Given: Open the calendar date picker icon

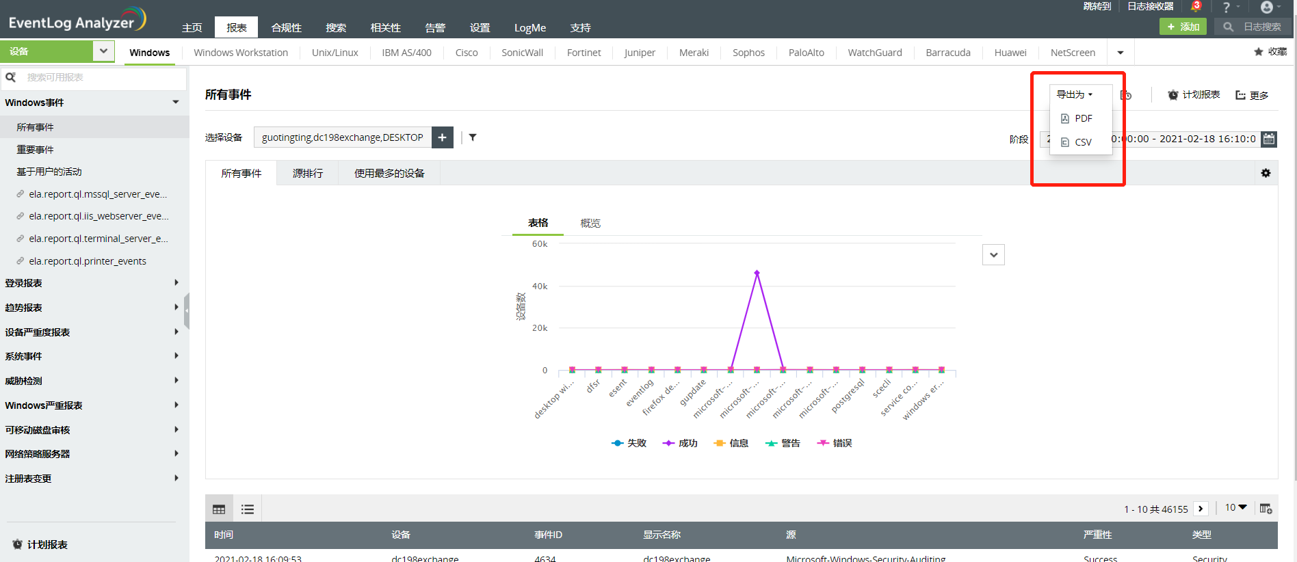Looking at the screenshot, I should point(1269,139).
